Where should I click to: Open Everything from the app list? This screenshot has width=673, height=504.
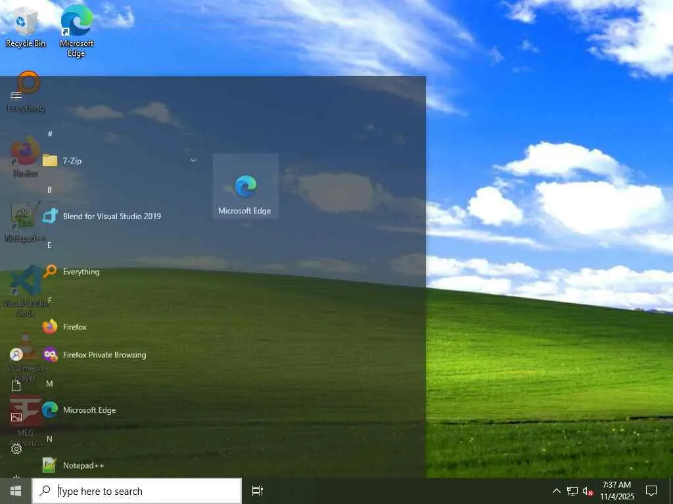tap(120, 272)
